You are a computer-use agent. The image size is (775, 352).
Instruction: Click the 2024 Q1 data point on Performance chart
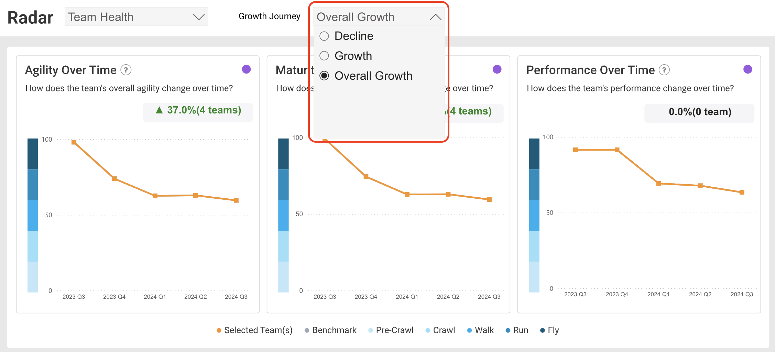(x=658, y=184)
